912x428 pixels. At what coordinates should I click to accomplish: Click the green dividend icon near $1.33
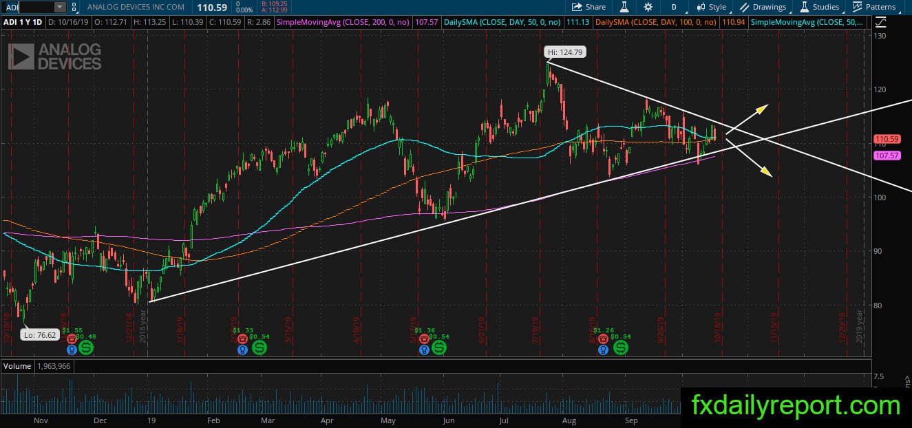coord(259,347)
